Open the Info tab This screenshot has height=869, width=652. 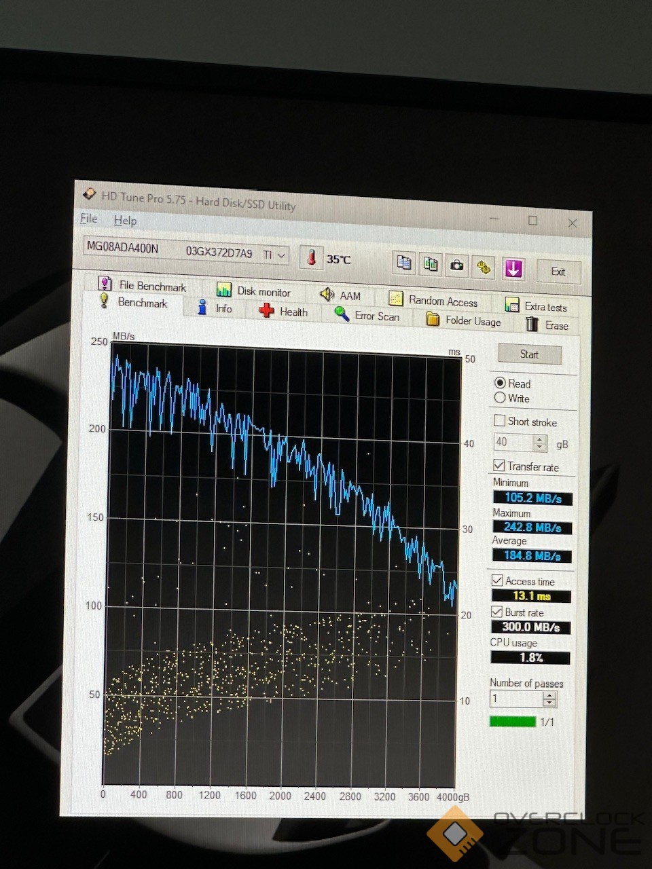point(223,308)
